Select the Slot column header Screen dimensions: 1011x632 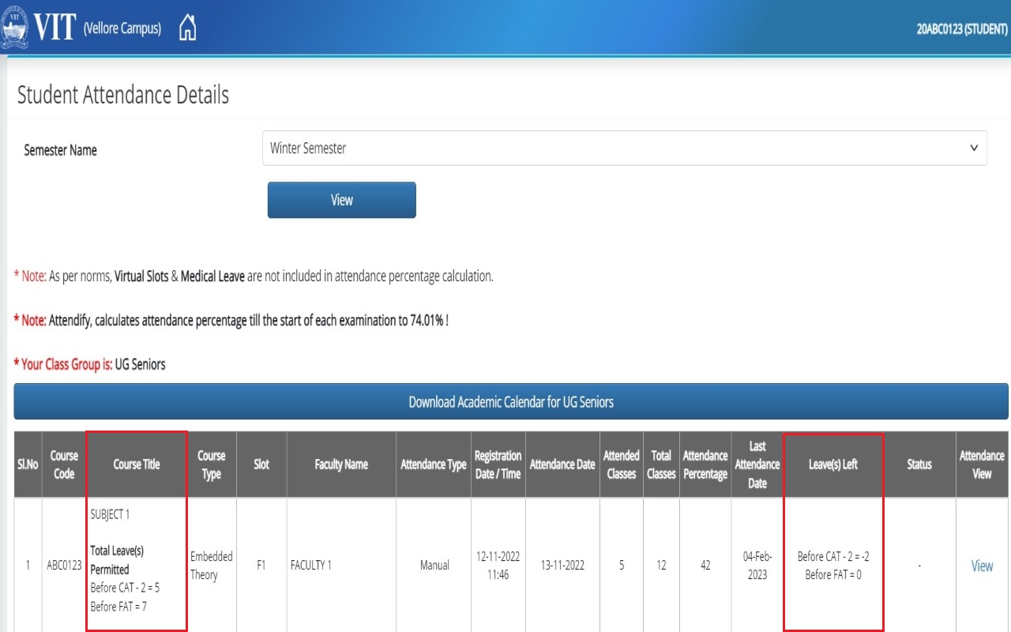pos(261,465)
